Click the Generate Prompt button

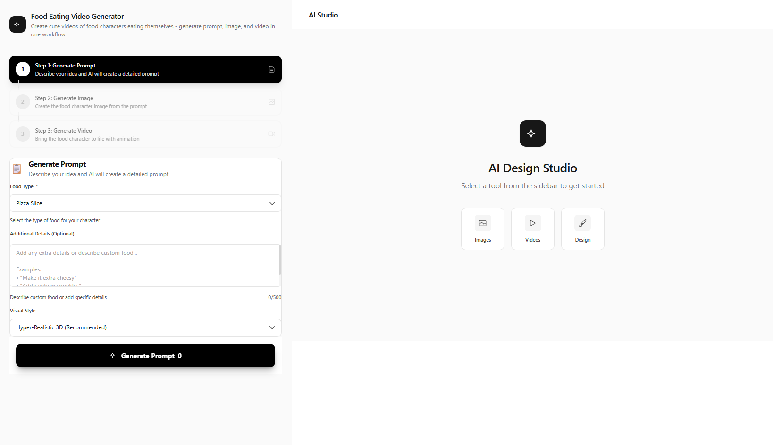(145, 356)
